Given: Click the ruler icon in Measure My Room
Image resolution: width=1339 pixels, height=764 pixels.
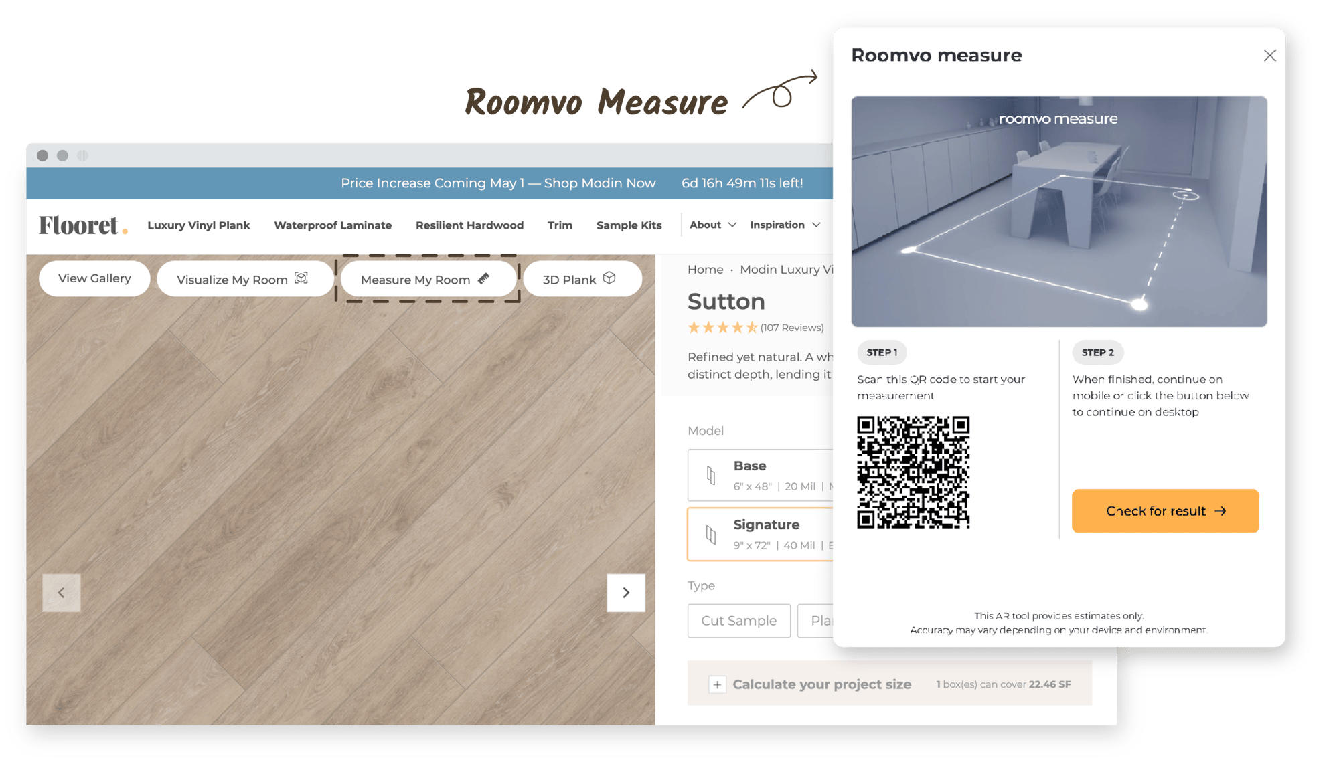Looking at the screenshot, I should (484, 278).
